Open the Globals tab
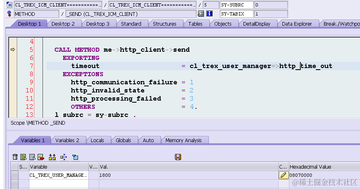This screenshot has width=360, height=189. pyautogui.click(x=123, y=140)
